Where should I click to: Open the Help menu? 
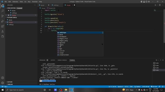pyautogui.click(x=40, y=2)
